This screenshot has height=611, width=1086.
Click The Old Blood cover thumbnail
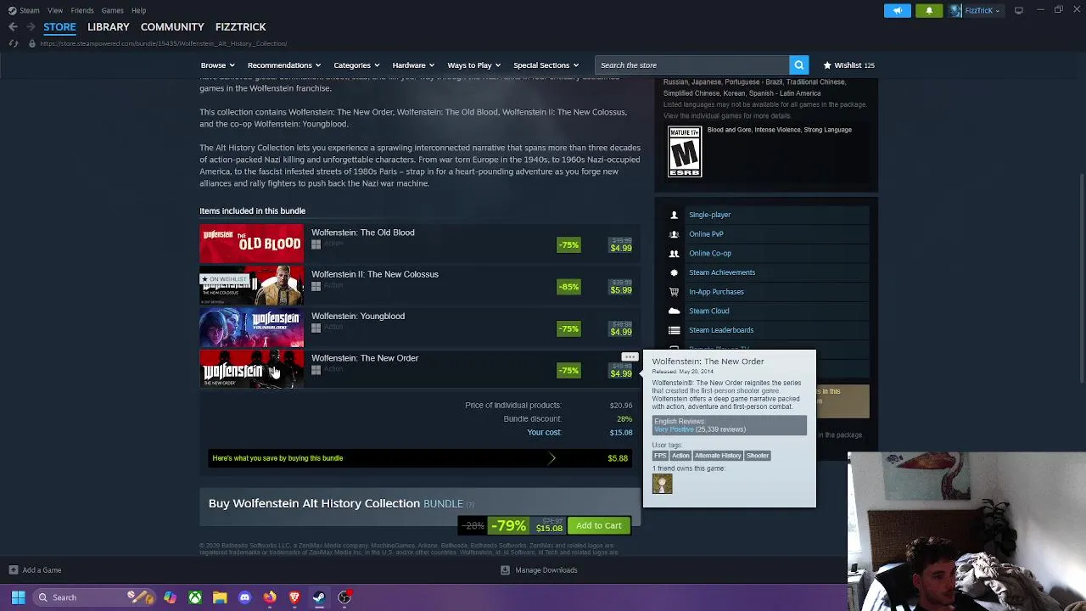point(251,244)
